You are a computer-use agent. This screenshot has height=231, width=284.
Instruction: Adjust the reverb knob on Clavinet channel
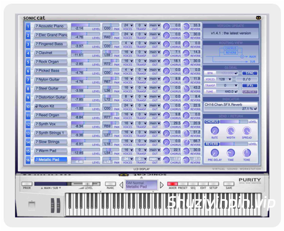coord(186,53)
